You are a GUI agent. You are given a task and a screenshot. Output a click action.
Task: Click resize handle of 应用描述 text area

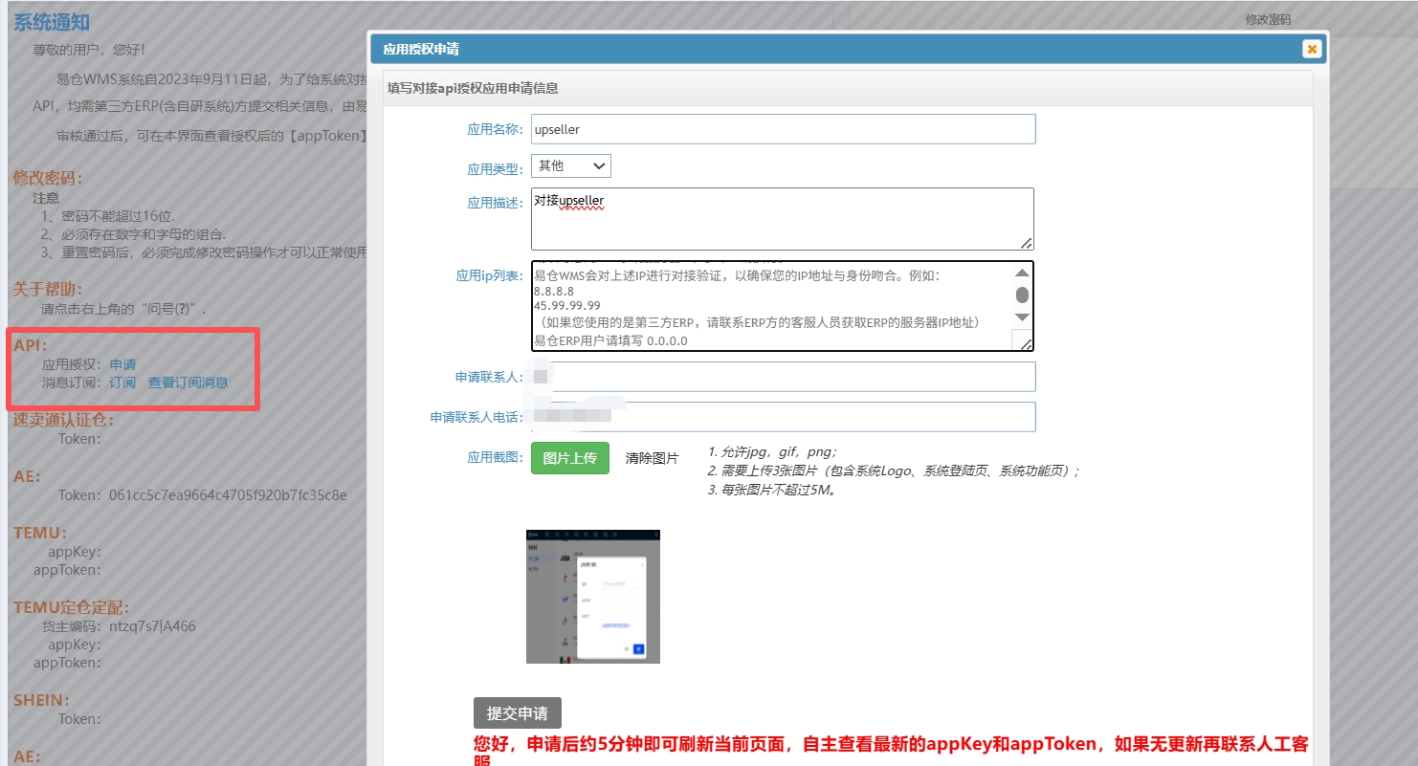[x=1027, y=243]
